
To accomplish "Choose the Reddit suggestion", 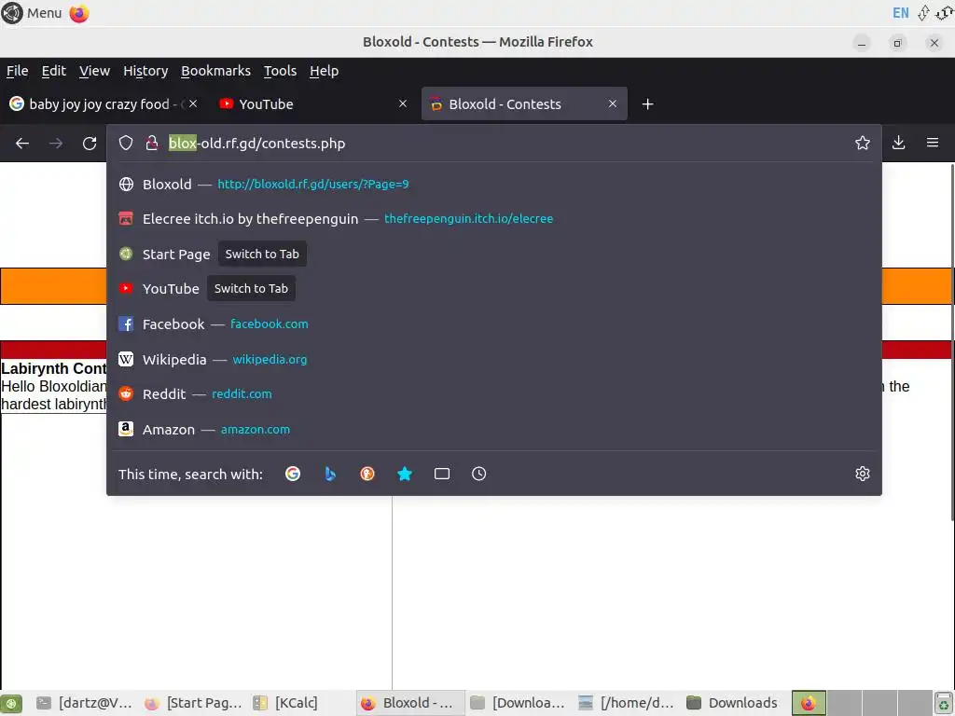I will 494,394.
